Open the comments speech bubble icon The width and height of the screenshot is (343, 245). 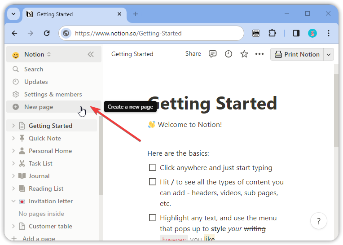[x=212, y=54]
